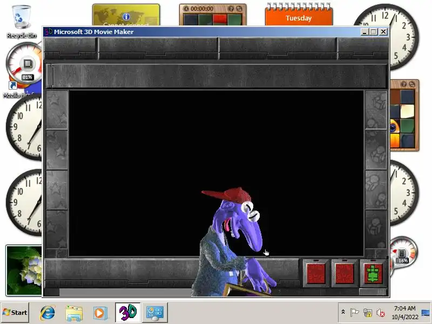Click the blue info icon on the Cannot connect gadget

126,17
